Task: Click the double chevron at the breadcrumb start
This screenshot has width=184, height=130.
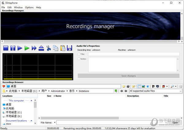Action: (x=7, y=91)
